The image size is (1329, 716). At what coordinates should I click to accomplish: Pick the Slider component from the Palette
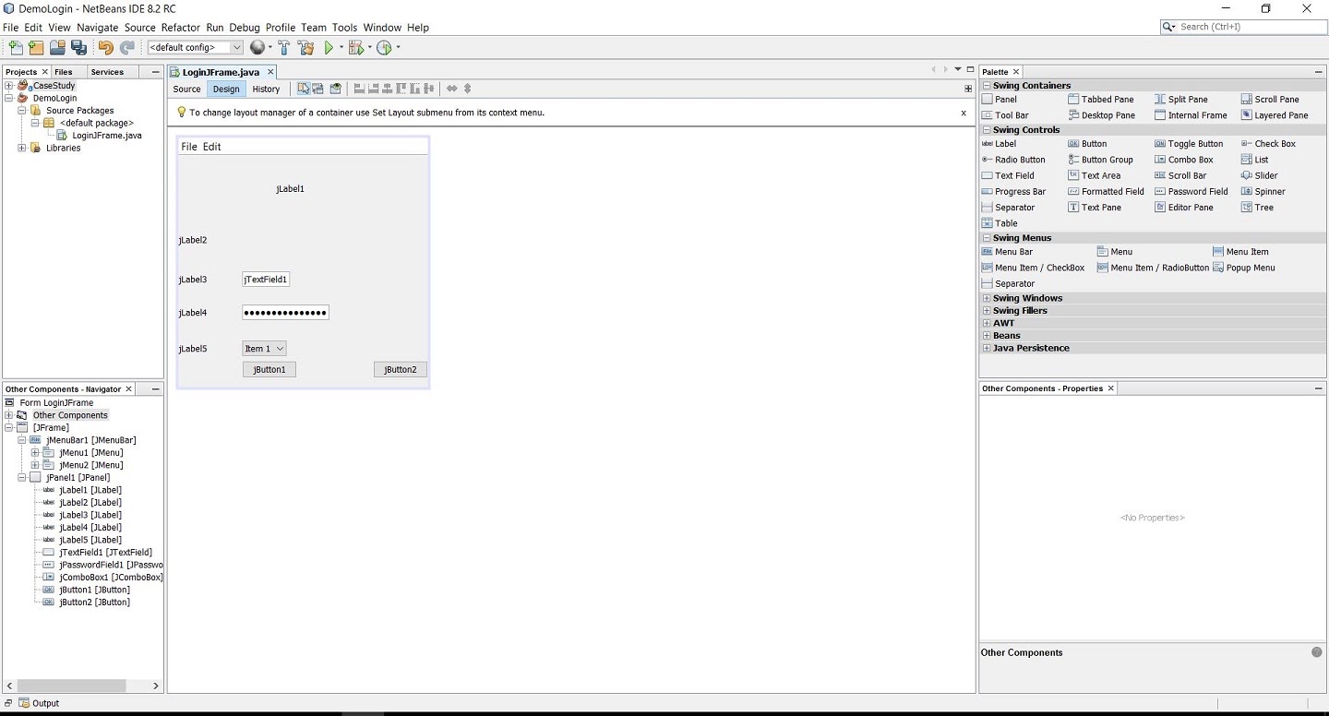[x=1265, y=175]
